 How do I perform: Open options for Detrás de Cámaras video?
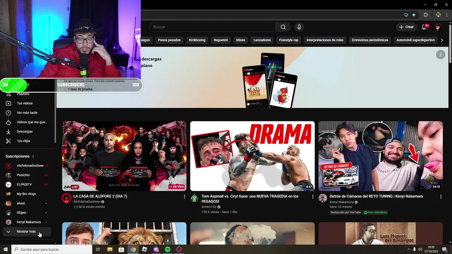point(441,196)
